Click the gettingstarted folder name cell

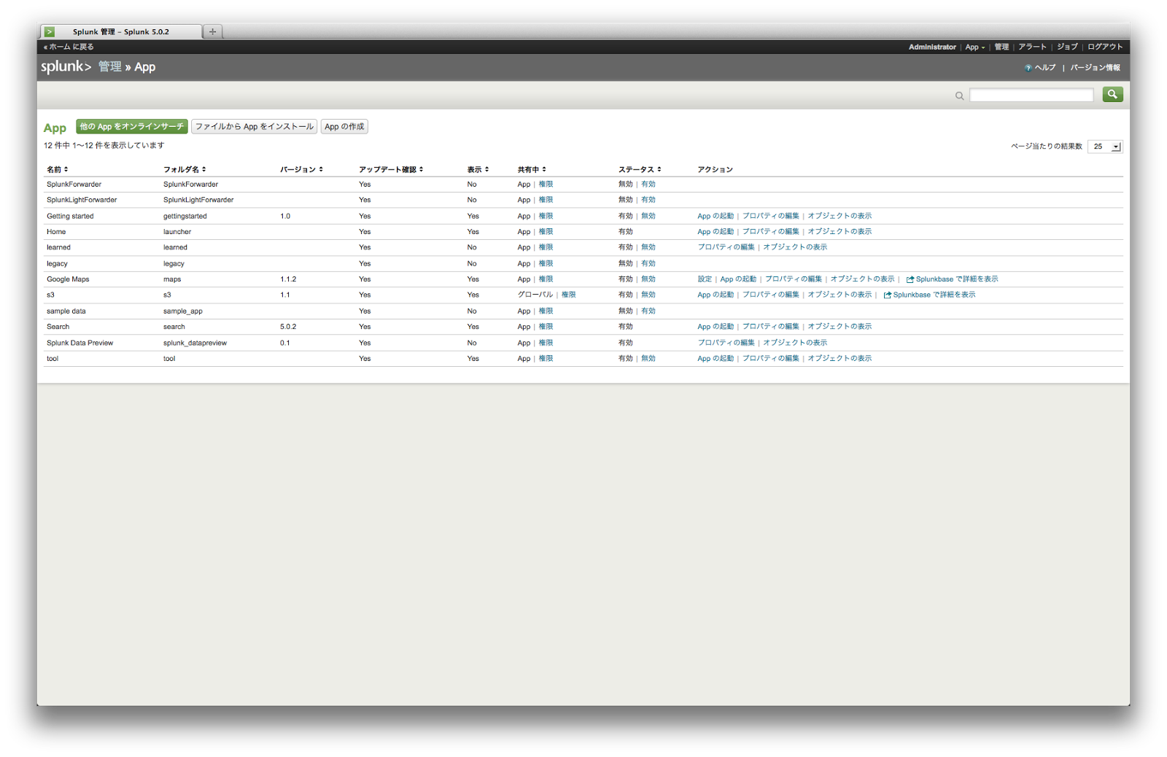[x=185, y=216]
